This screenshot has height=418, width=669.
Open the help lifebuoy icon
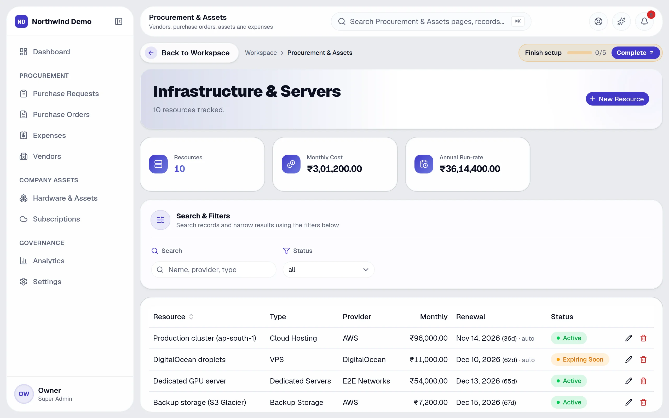598,22
